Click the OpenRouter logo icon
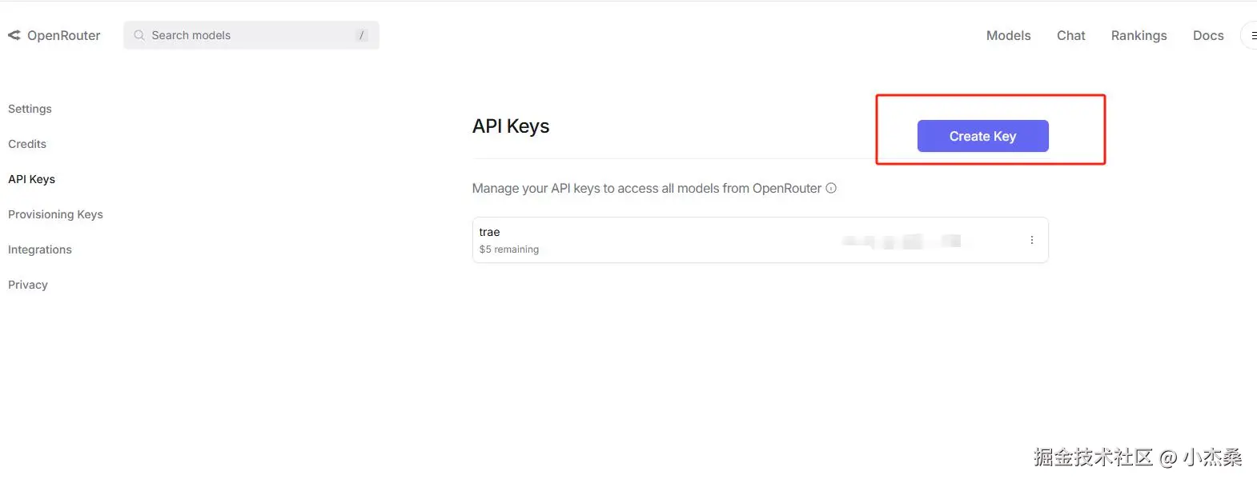The image size is (1257, 483). [14, 35]
